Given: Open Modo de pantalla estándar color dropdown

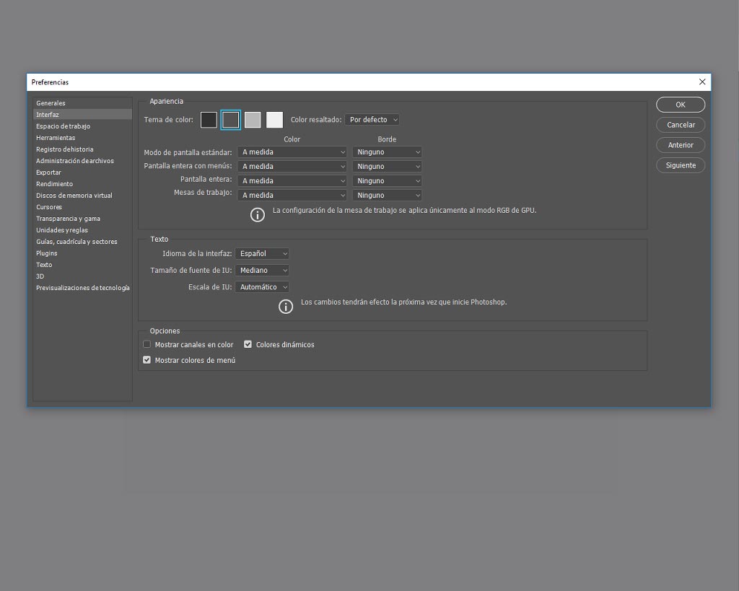Looking at the screenshot, I should click(292, 152).
